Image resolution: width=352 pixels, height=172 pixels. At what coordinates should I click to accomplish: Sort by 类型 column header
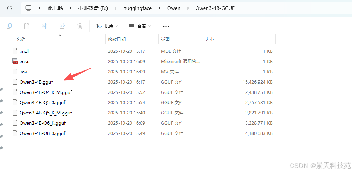[x=165, y=40]
